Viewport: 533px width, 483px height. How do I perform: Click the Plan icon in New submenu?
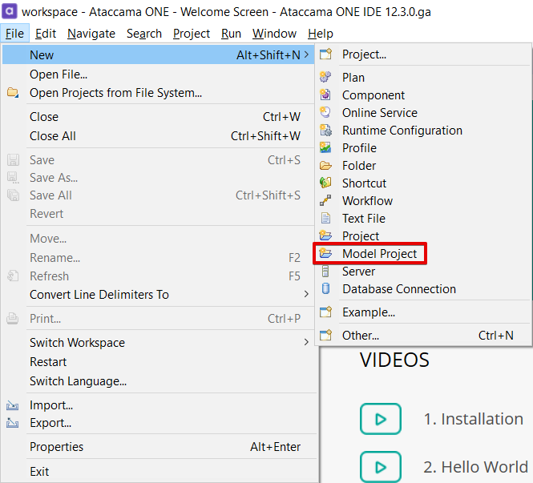coord(325,78)
